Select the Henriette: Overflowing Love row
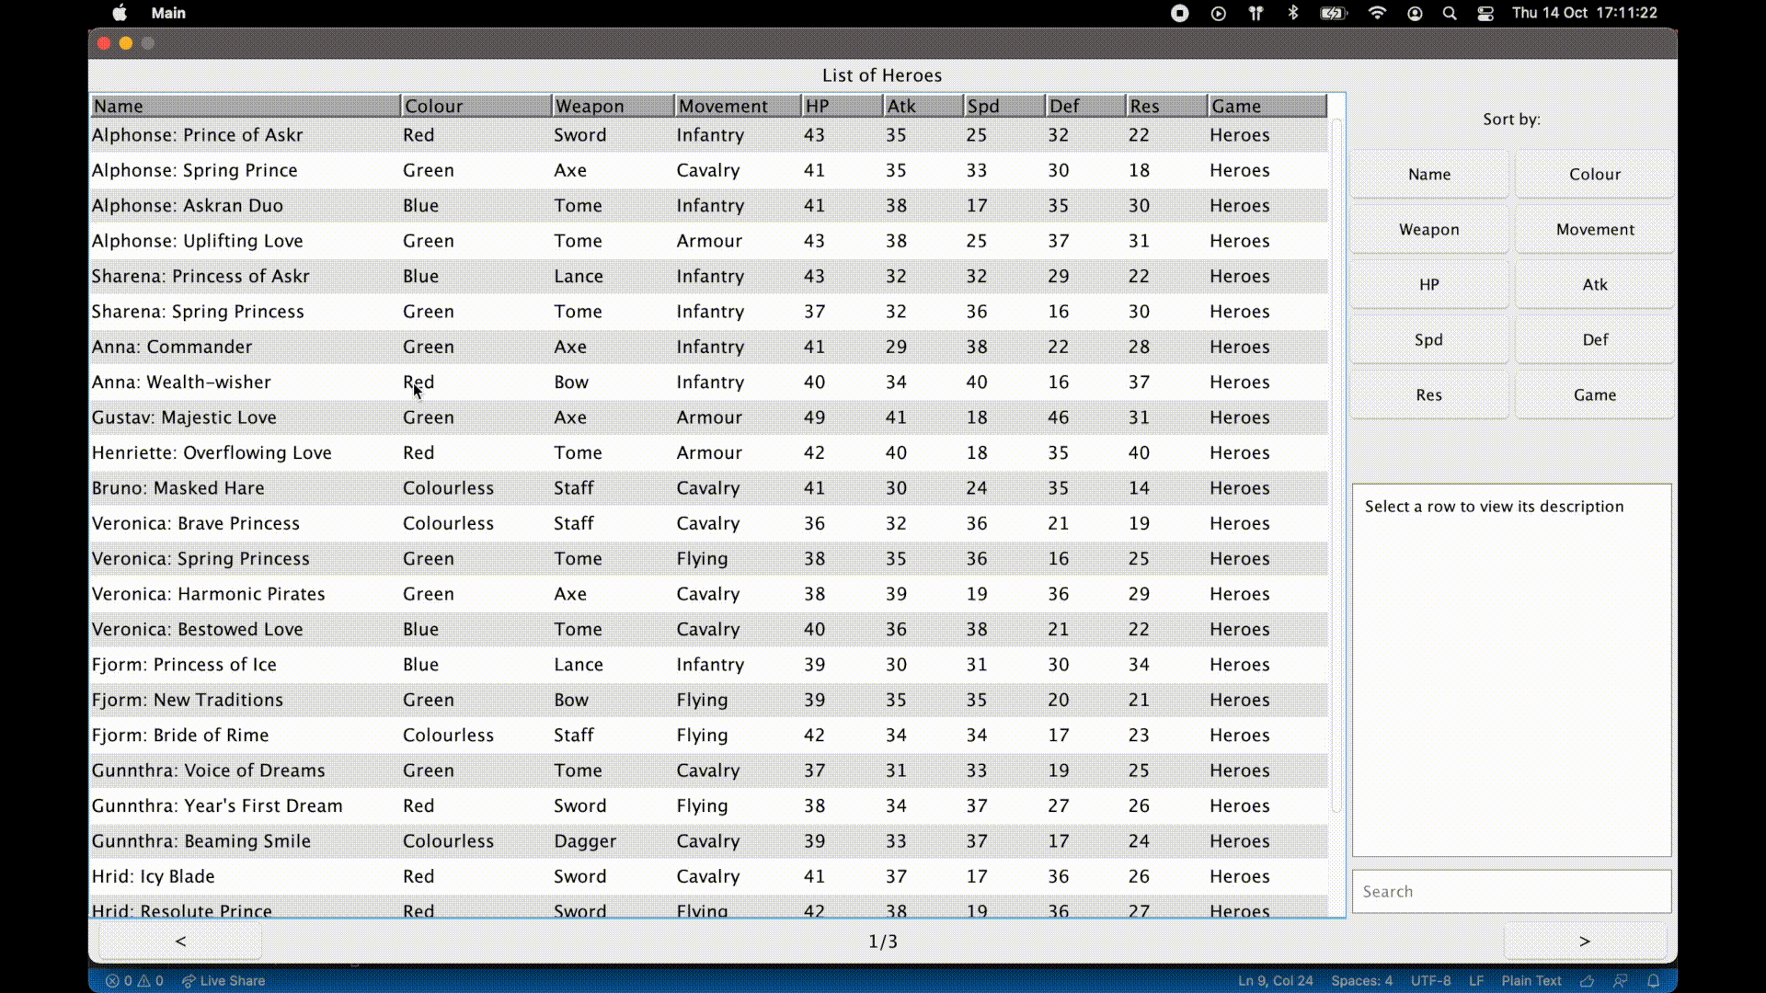Screen dimensions: 1766x993 pos(709,453)
